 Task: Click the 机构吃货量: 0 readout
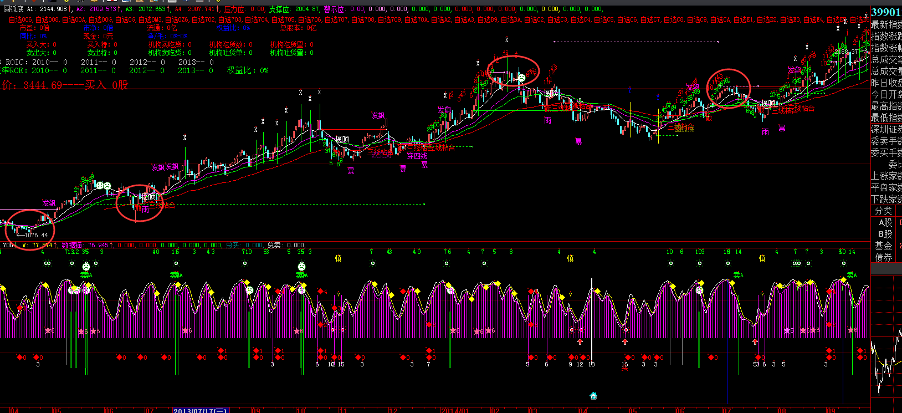292,44
